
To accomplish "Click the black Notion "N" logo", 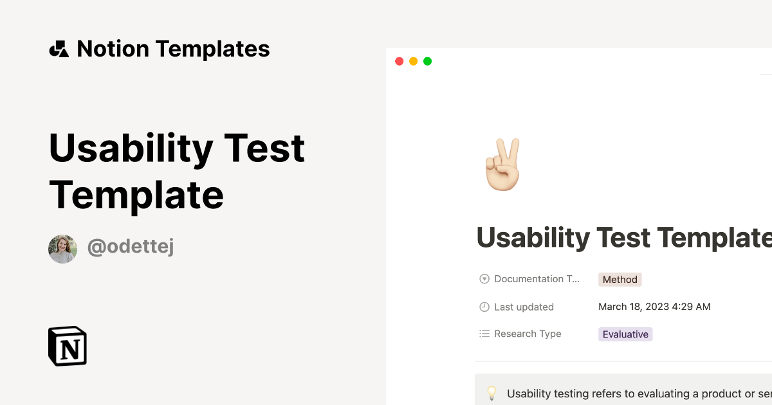I will tap(67, 346).
